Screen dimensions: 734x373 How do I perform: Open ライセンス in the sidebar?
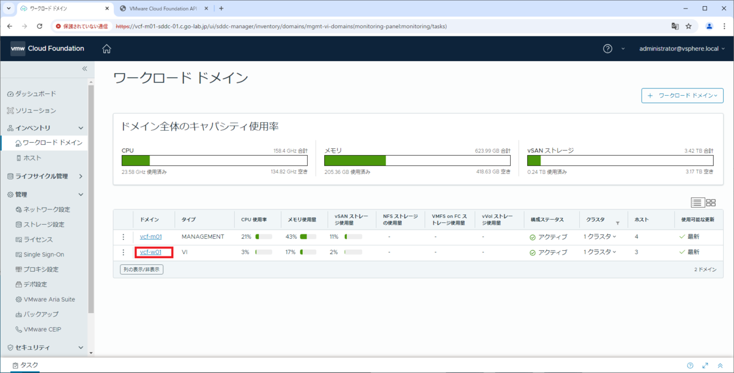click(x=34, y=239)
